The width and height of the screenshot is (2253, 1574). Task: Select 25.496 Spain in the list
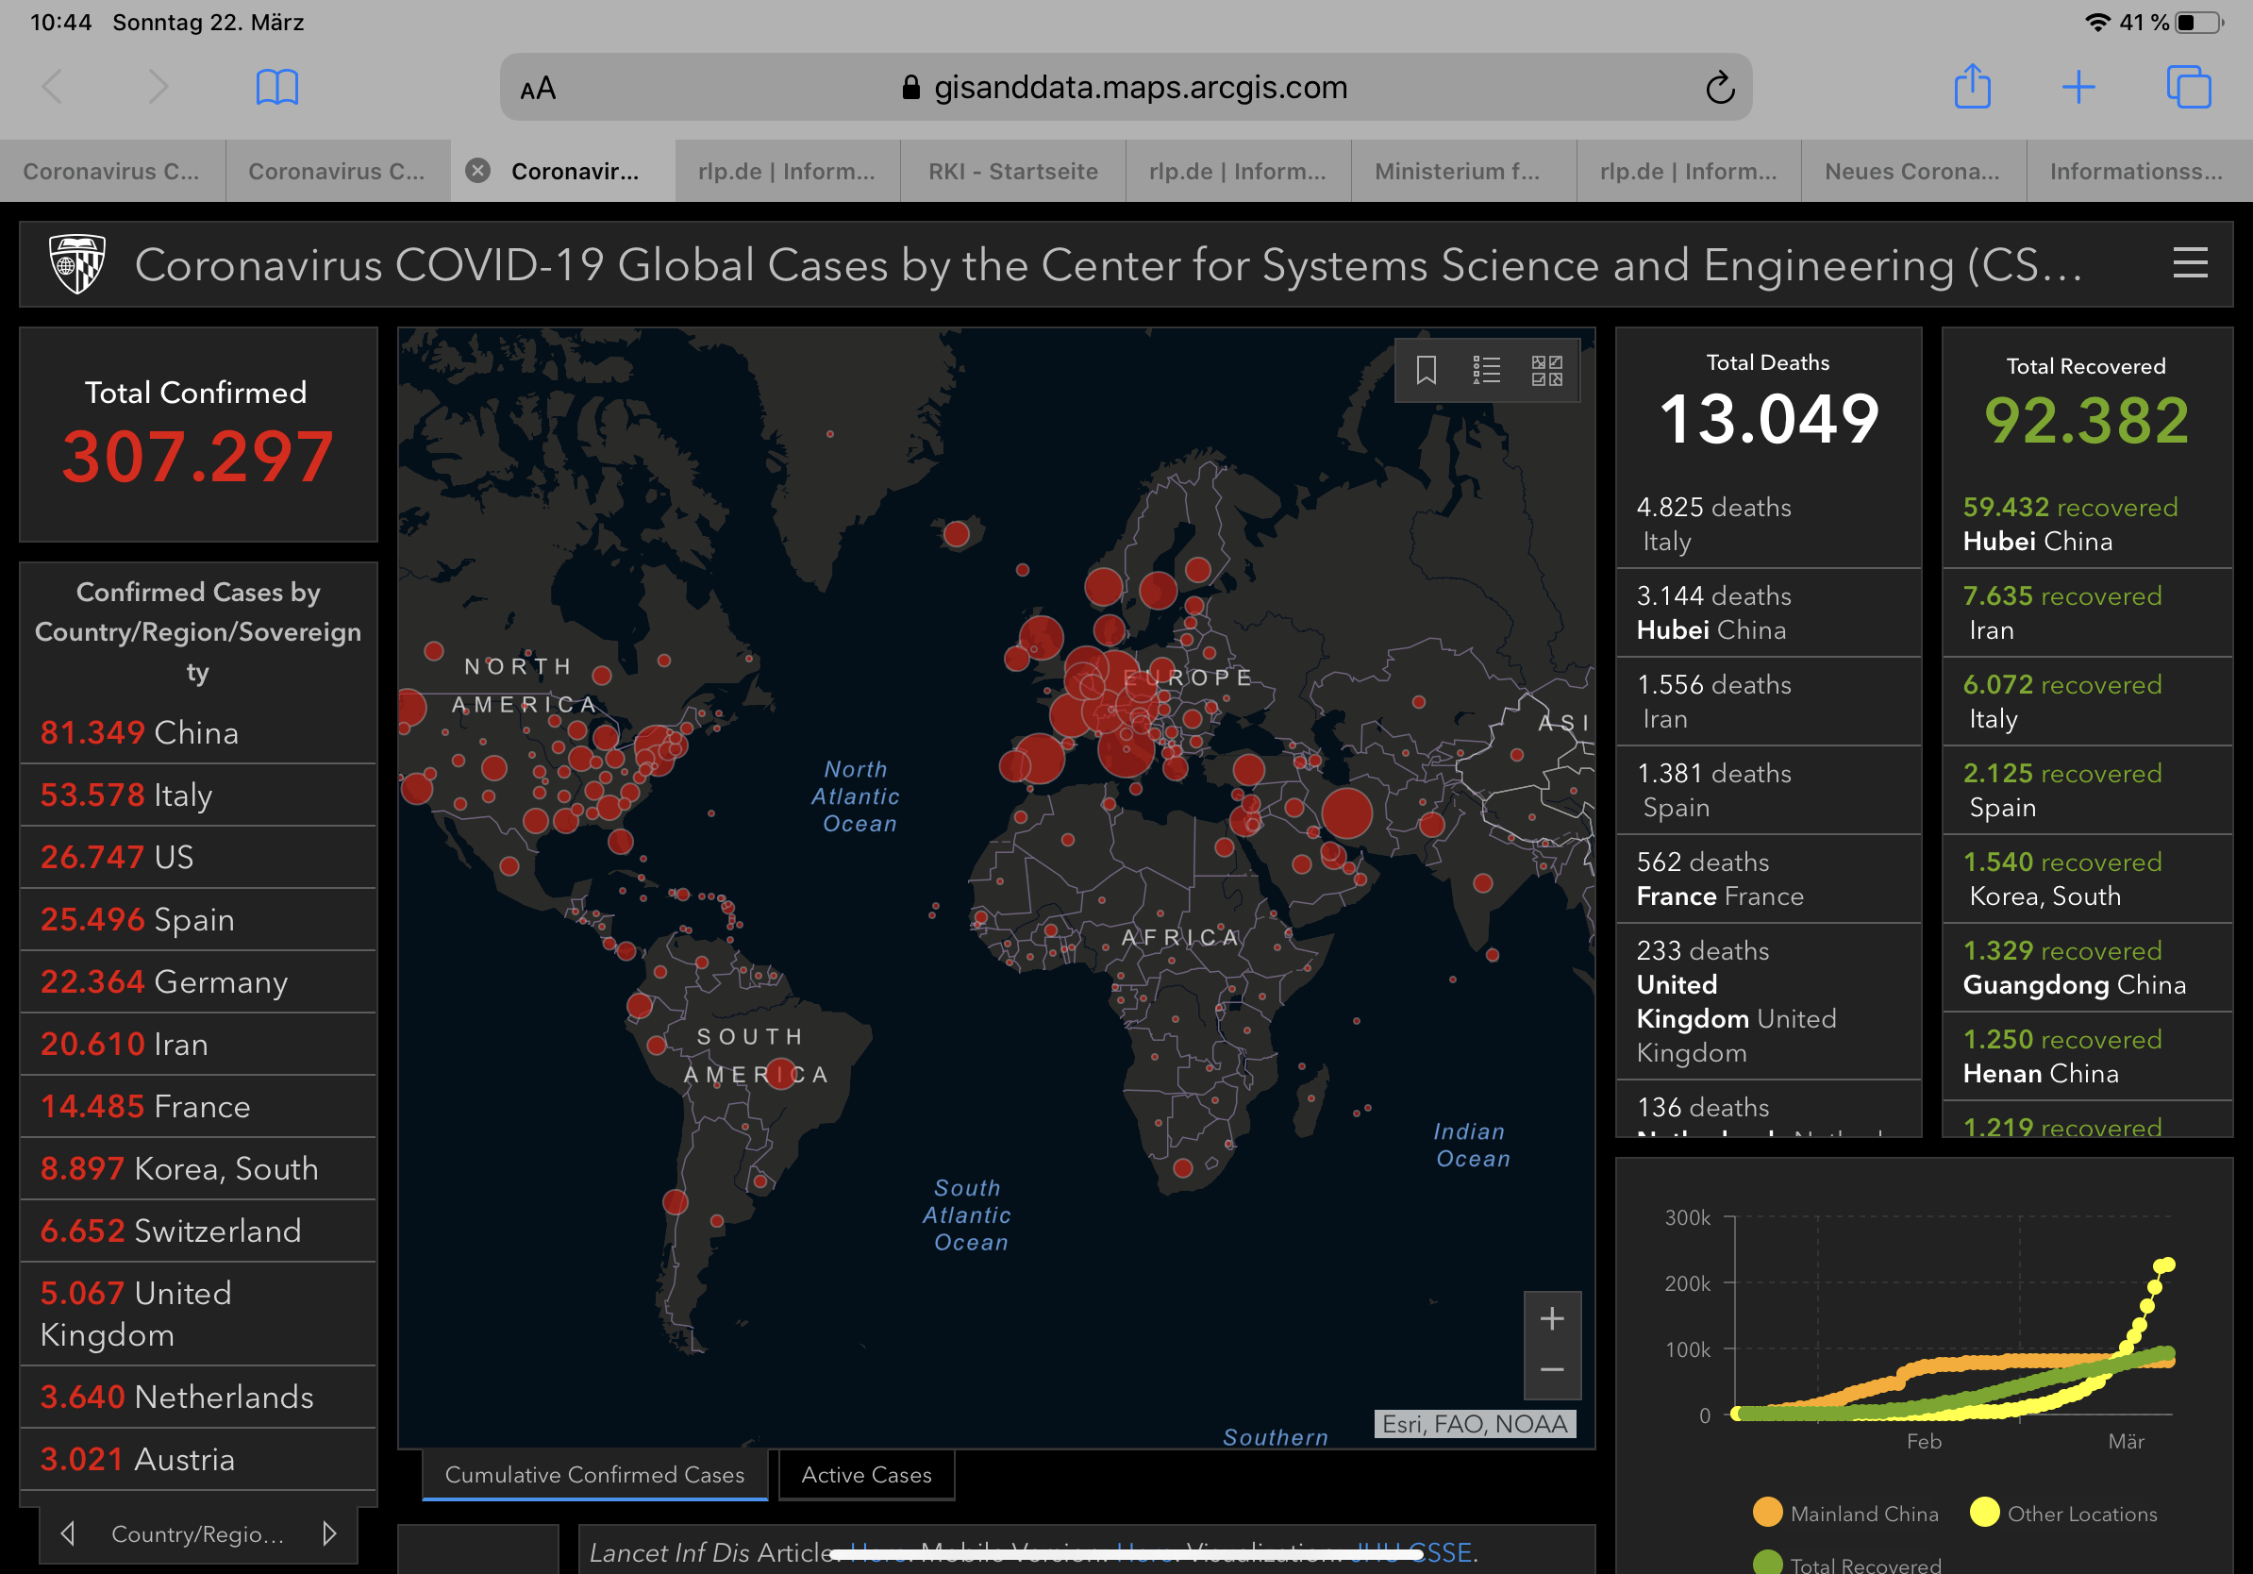(198, 919)
